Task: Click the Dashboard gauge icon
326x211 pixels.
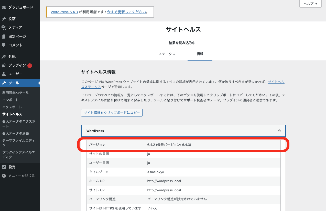Action: [x=4, y=7]
